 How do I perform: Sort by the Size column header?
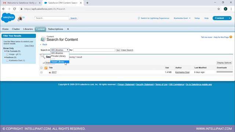[x=167, y=68]
